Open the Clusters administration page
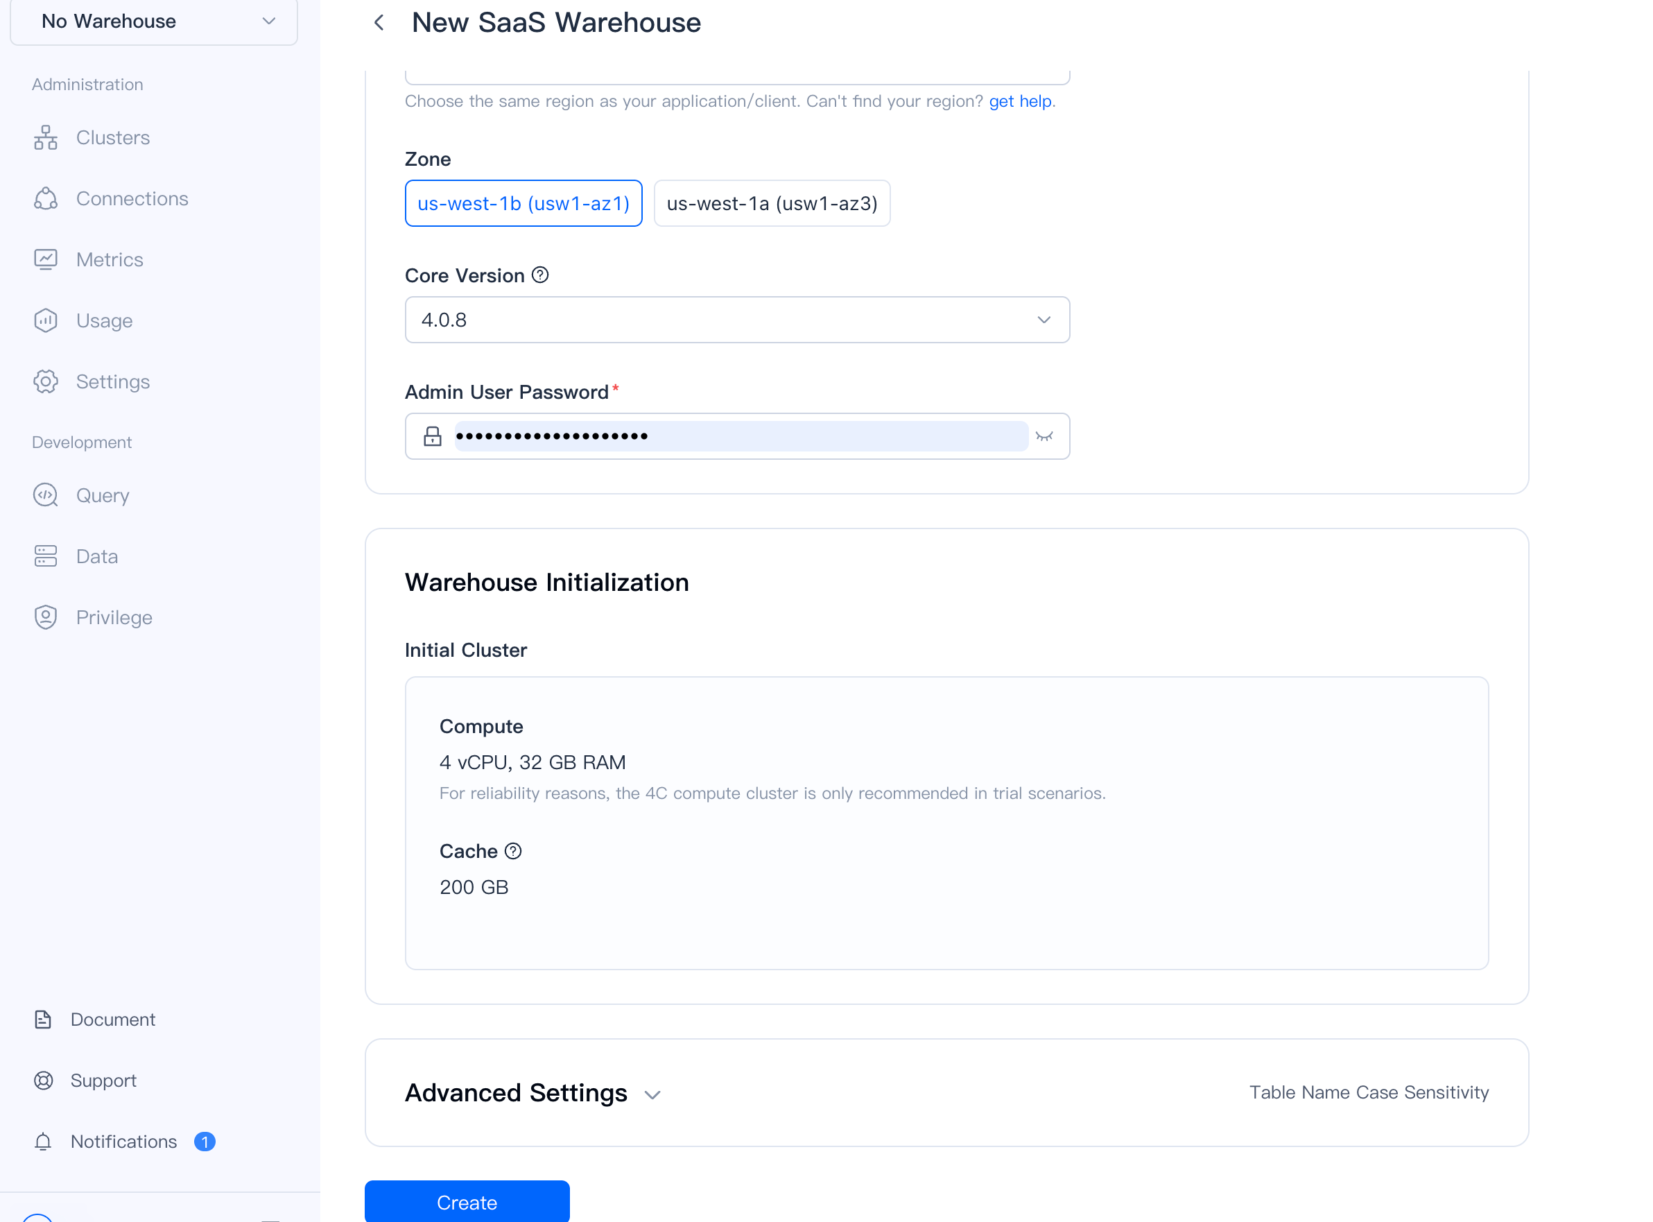 112,137
